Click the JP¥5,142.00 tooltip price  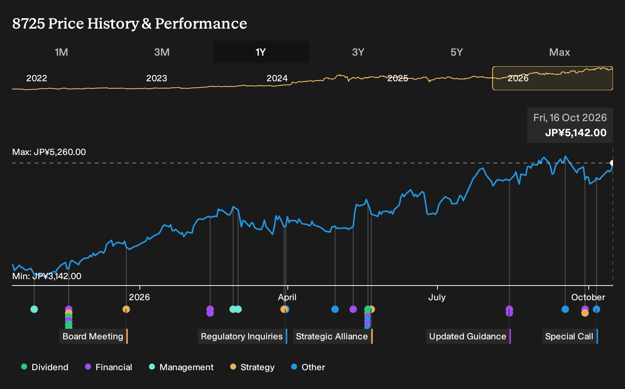tap(576, 133)
